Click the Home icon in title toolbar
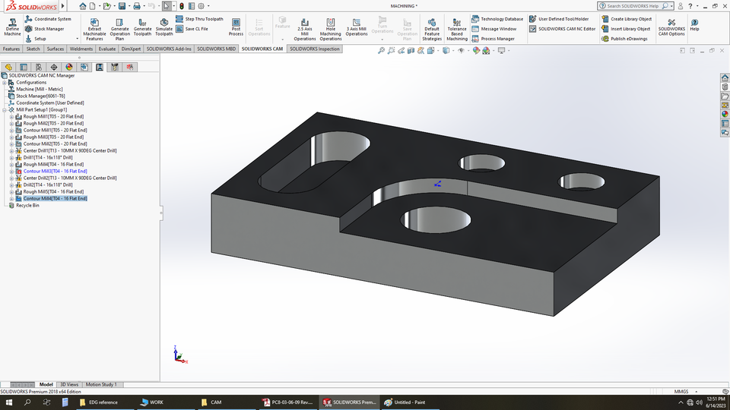Viewport: 730px width, 410px height. tap(82, 6)
